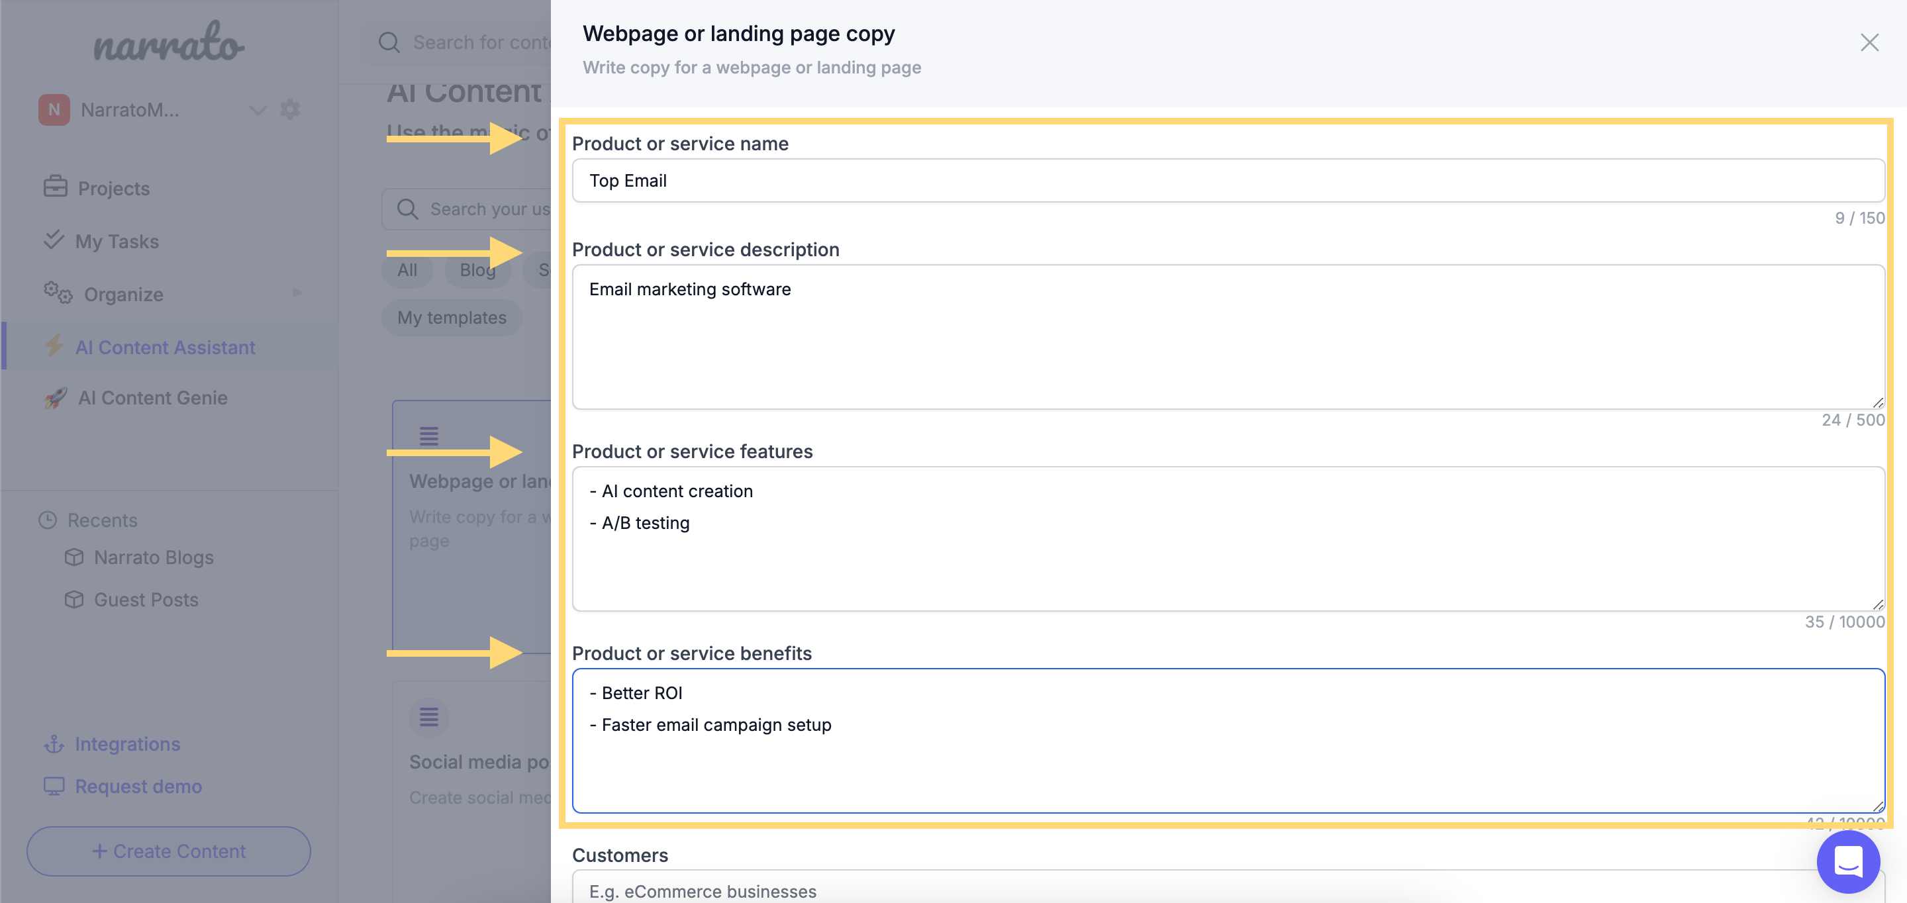Open Projects from the sidebar
This screenshot has height=903, width=1907.
coord(113,188)
